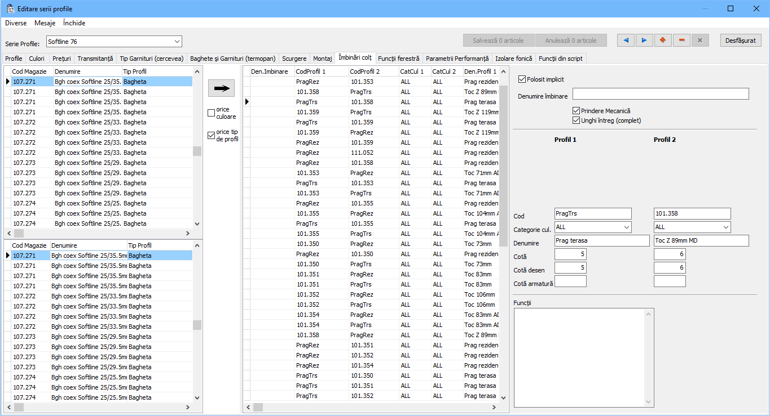Open the Serie Profile dropdown
770x416 pixels.
177,42
